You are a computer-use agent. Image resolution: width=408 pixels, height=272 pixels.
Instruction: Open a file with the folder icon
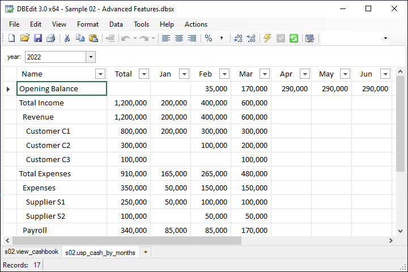click(25, 39)
